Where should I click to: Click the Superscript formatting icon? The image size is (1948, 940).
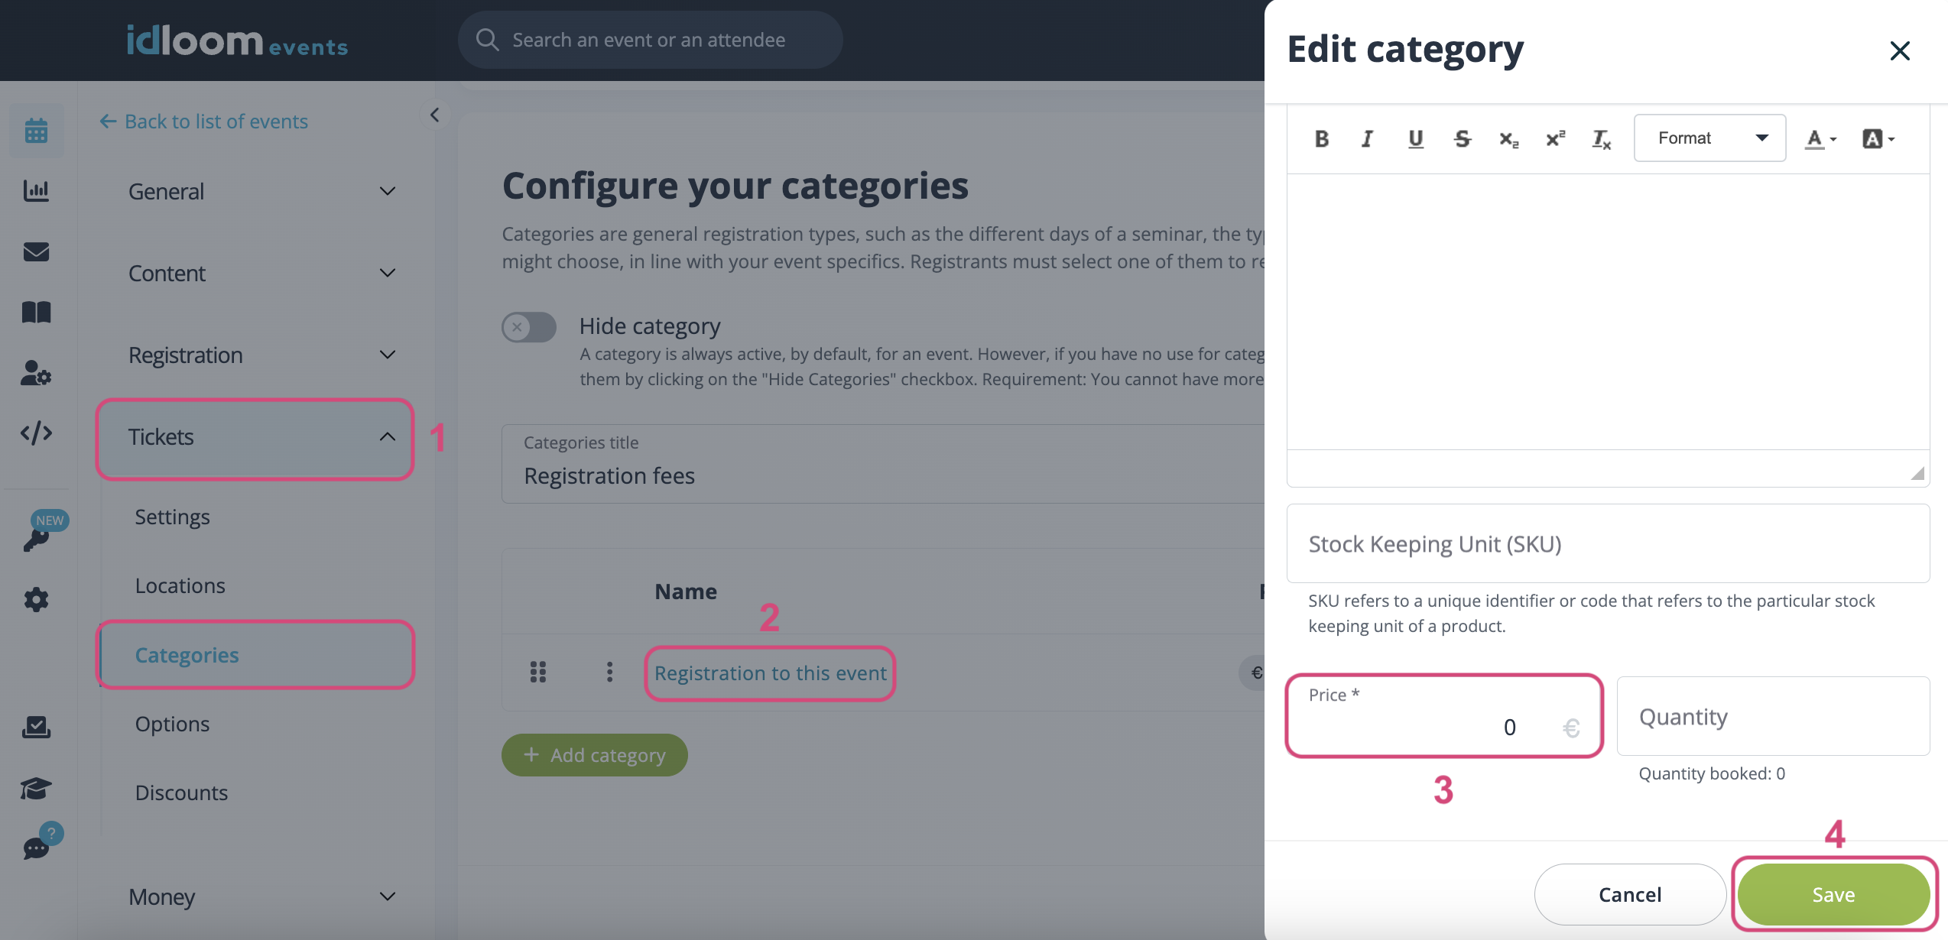click(x=1554, y=135)
